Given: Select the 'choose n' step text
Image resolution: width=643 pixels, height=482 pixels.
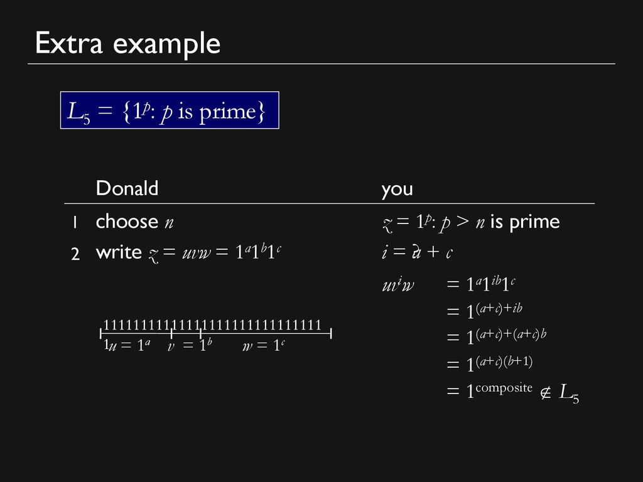Looking at the screenshot, I should (134, 222).
